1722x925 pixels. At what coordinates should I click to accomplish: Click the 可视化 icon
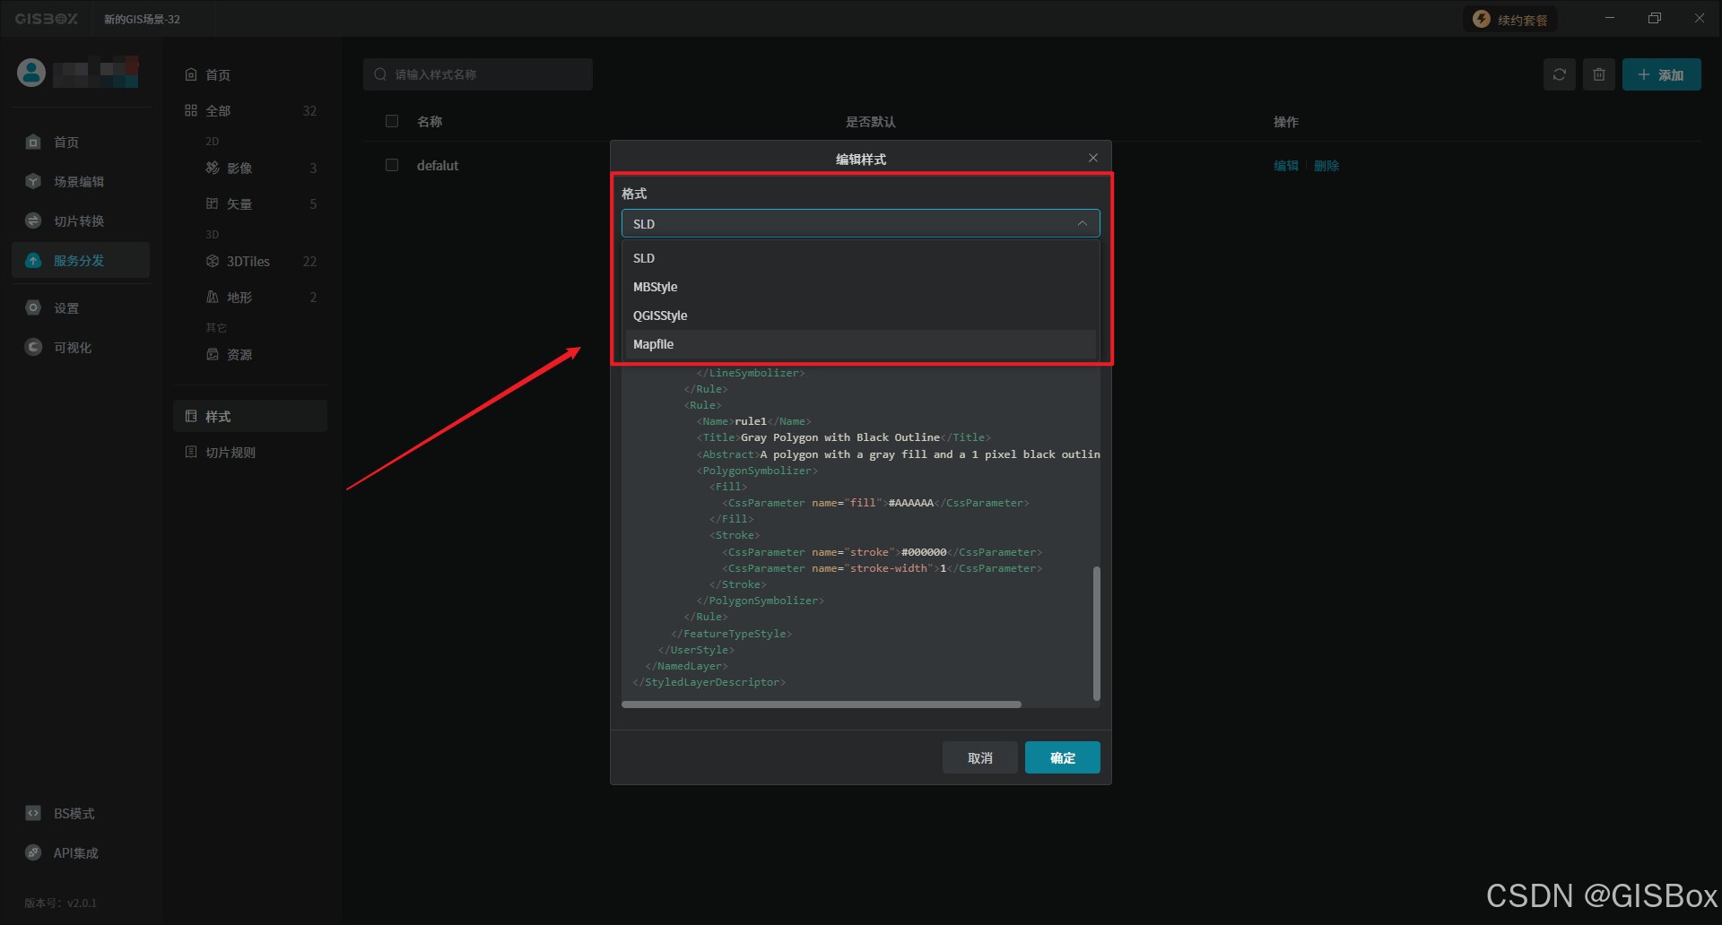point(33,347)
